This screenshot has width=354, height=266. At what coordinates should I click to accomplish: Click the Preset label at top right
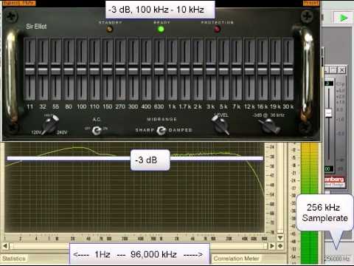click(x=311, y=3)
